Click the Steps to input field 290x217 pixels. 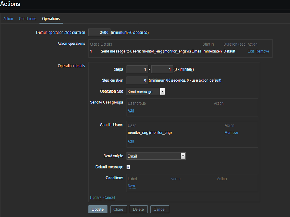coord(162,69)
